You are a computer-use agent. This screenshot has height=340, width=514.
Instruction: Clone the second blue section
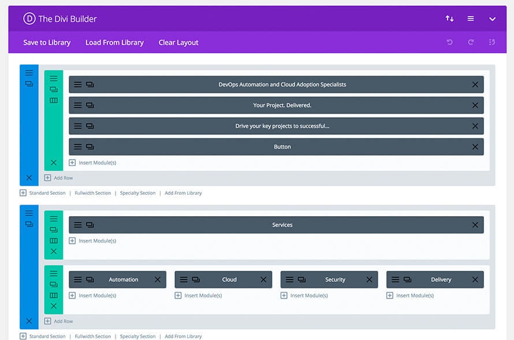pyautogui.click(x=29, y=224)
